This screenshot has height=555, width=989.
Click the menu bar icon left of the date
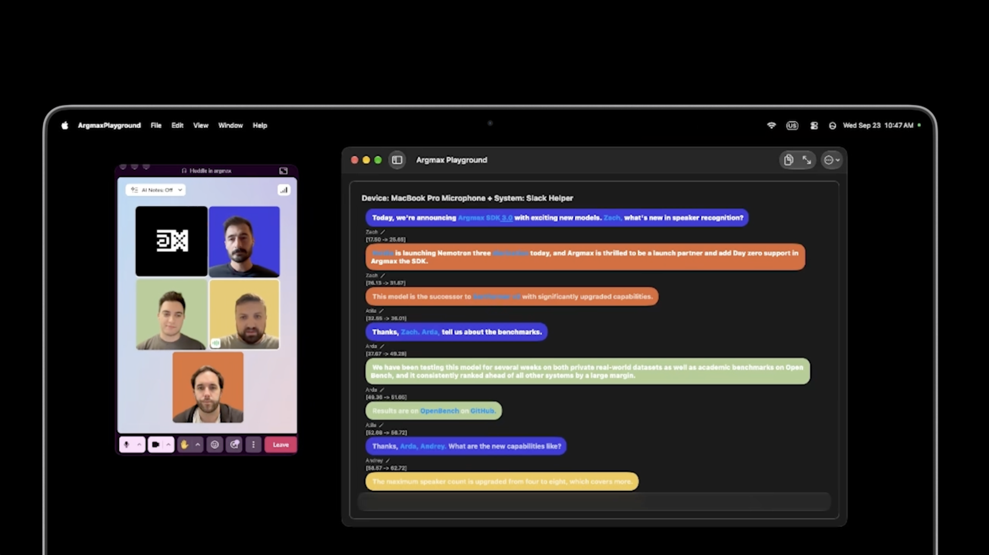point(833,125)
